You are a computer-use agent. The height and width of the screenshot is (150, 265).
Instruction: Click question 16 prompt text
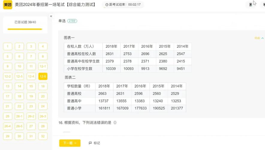click(87, 123)
